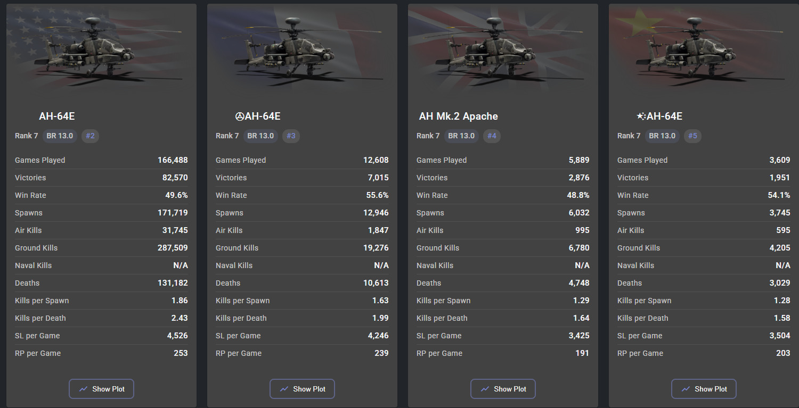Click the #5 rank badge
Image resolution: width=799 pixels, height=408 pixels.
[x=692, y=136]
